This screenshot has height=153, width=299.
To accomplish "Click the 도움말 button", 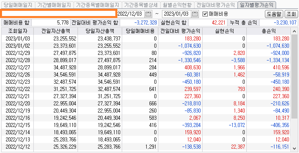I will [x=274, y=14].
